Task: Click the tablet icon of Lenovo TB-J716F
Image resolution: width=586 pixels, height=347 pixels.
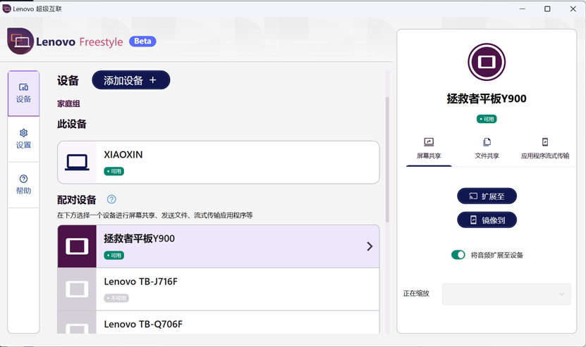Action: (x=77, y=289)
